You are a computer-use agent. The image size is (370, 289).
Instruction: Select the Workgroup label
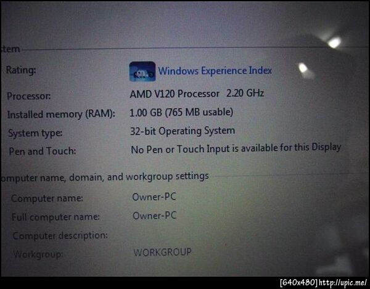click(x=38, y=254)
